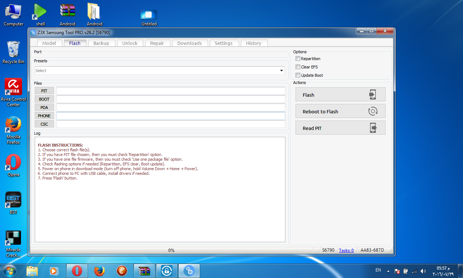This screenshot has width=463, height=278.
Task: Click log line '1. Choose correct flash file(s).'
Action: (x=64, y=150)
